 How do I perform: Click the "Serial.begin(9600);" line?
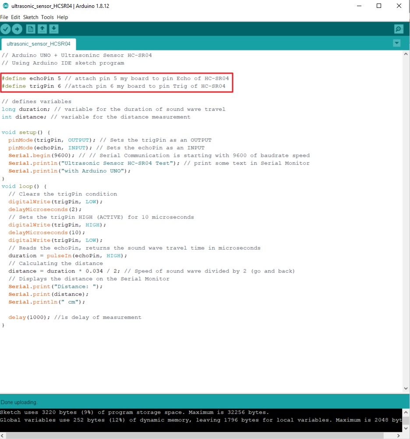coord(159,156)
